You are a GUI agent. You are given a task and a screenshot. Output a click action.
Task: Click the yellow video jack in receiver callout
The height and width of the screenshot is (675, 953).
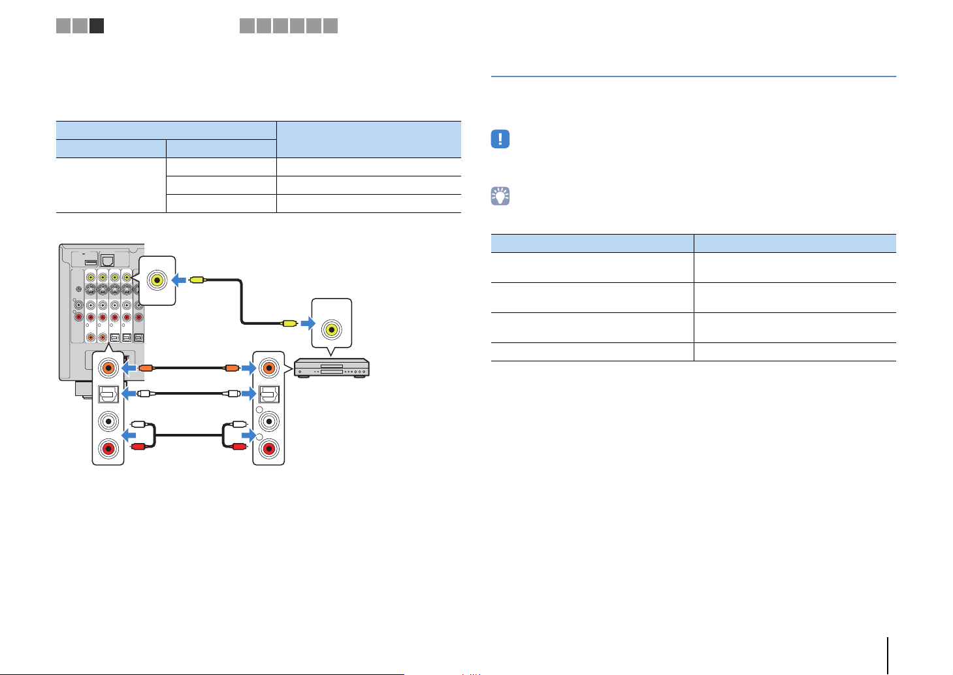[x=157, y=280]
